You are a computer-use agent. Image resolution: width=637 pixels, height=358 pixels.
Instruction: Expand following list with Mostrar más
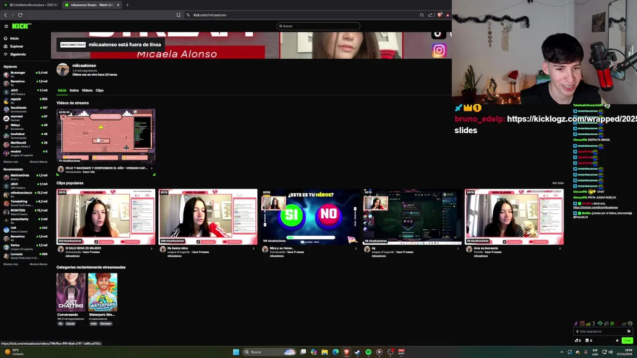point(10,162)
